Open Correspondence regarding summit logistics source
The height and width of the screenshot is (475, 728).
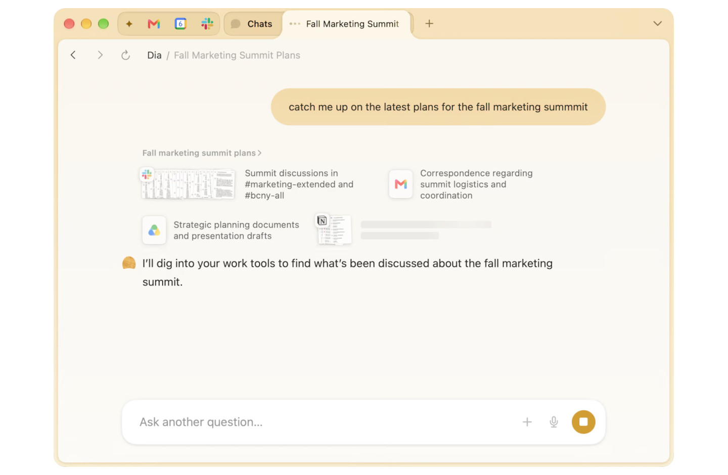pos(476,184)
